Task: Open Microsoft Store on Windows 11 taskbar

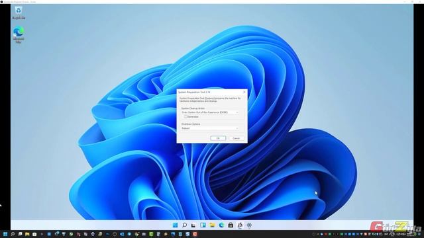Action: tap(231, 225)
